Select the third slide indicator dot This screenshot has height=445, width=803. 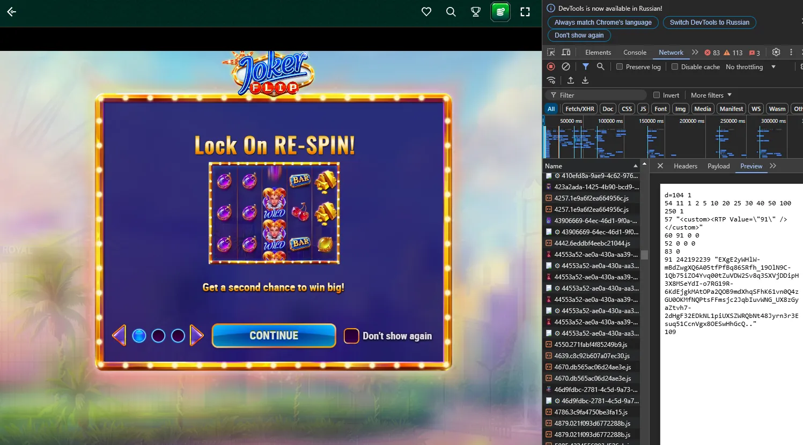(178, 336)
